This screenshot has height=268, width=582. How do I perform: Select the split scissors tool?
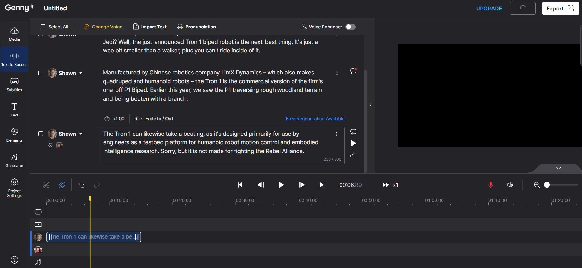(x=46, y=185)
